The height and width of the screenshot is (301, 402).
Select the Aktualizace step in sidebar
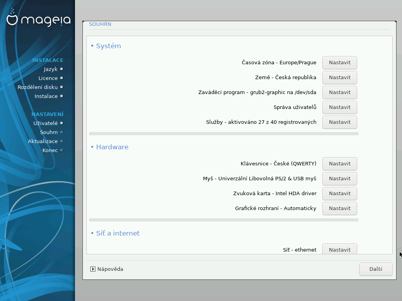pos(42,141)
